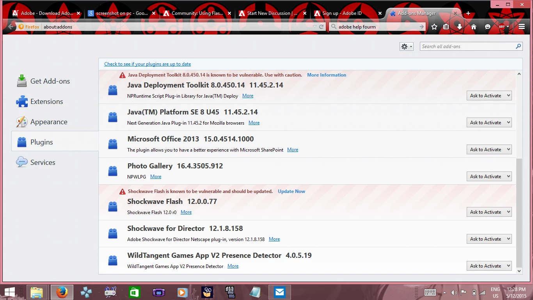Close the Start New Discussion tab

305,13
